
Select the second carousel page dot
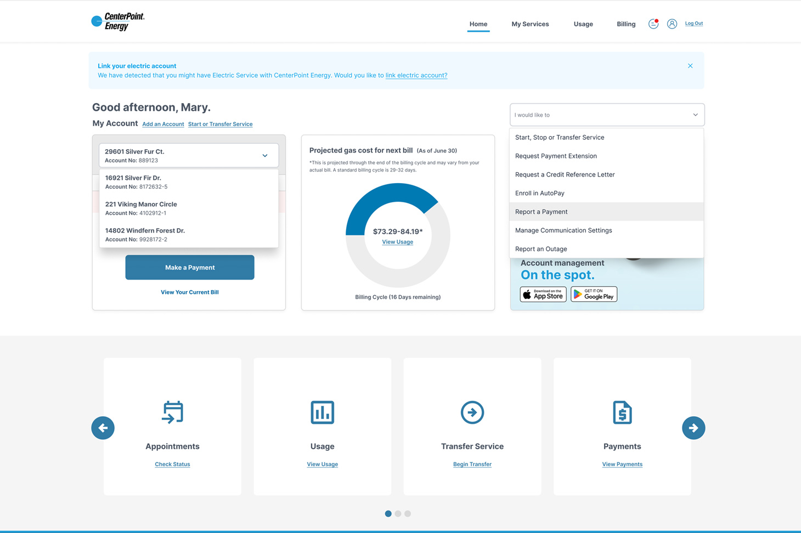(x=398, y=514)
